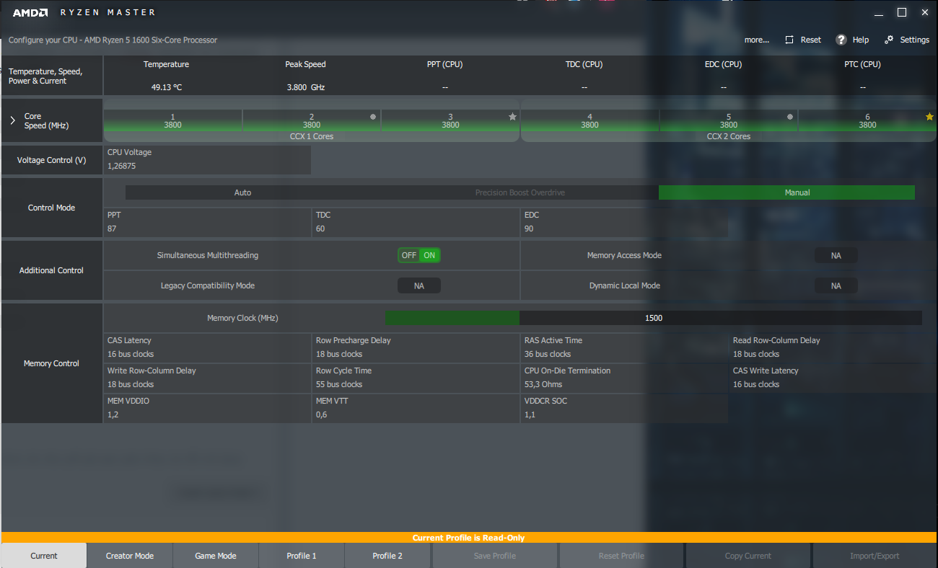This screenshot has width=938, height=568.
Task: Turn Simultaneous Multithreading ON
Action: click(x=429, y=255)
